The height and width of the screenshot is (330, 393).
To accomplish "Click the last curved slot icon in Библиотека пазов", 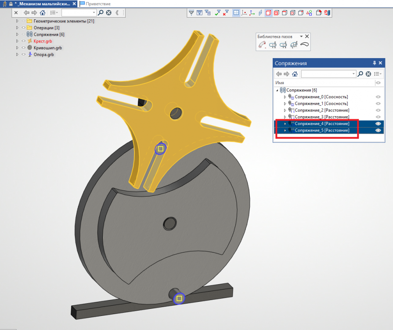I will [305, 44].
